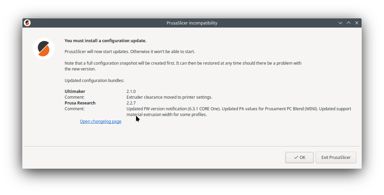
Task: Click the Comment label under Ultimaker
Action: [74, 97]
